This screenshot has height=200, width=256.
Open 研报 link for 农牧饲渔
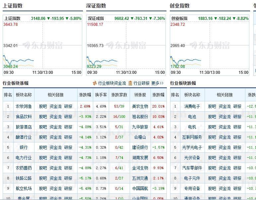coord(68,106)
